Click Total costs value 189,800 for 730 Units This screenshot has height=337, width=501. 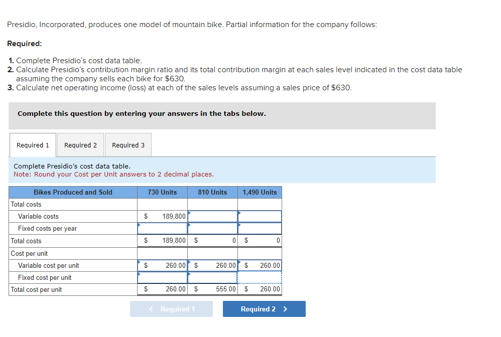point(162,241)
